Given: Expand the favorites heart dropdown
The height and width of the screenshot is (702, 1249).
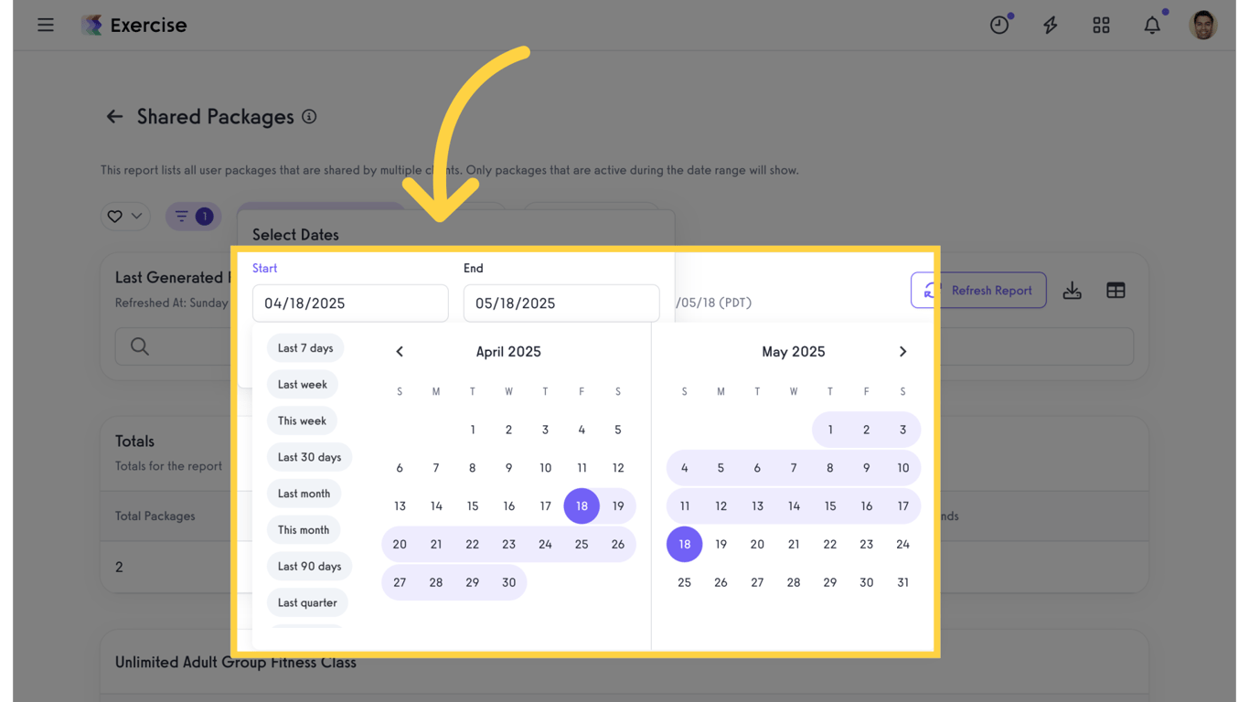Looking at the screenshot, I should (x=125, y=216).
